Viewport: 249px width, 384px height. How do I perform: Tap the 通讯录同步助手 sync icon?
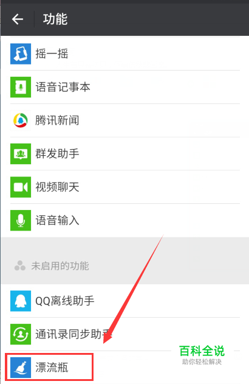pos(21,334)
